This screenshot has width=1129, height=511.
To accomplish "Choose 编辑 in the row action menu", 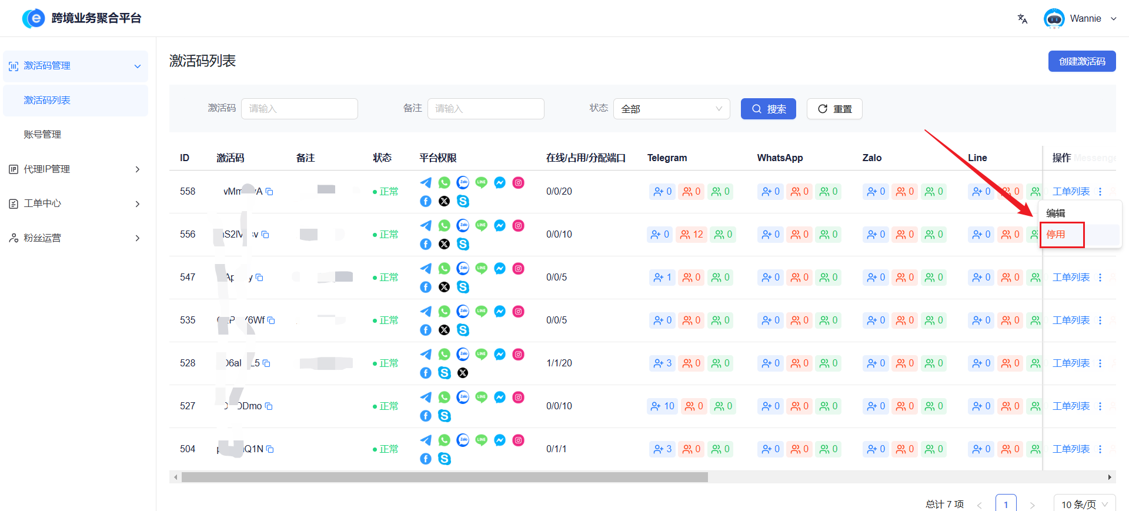I will click(1056, 213).
